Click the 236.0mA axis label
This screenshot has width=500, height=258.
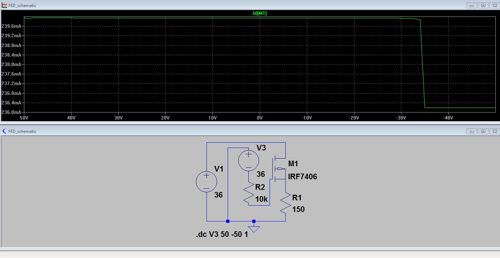[x=12, y=112]
